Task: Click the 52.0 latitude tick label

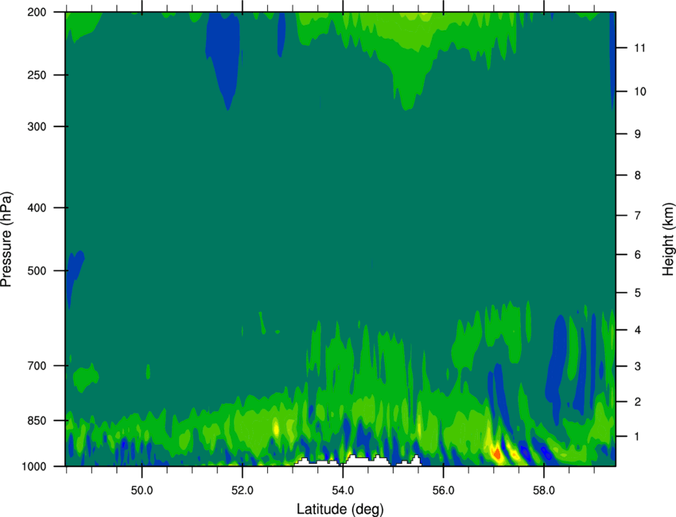Action: pos(243,491)
